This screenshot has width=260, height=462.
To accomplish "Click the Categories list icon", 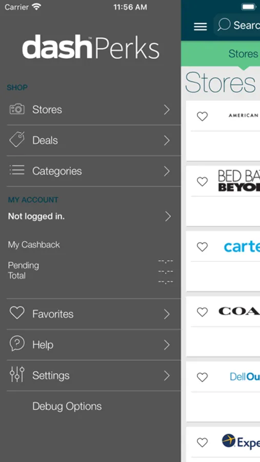I will 17,170.
